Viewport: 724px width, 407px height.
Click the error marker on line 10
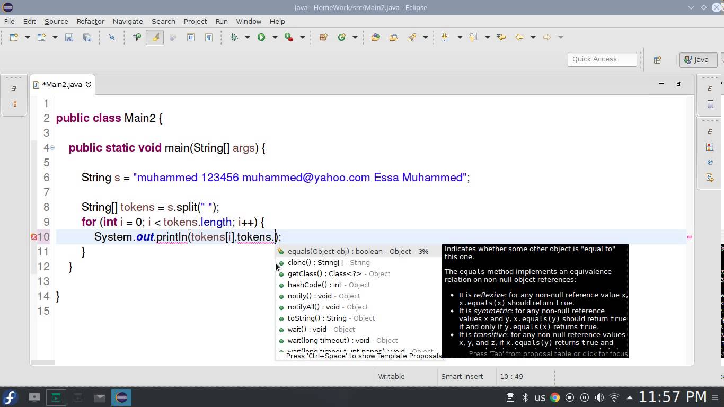(33, 237)
